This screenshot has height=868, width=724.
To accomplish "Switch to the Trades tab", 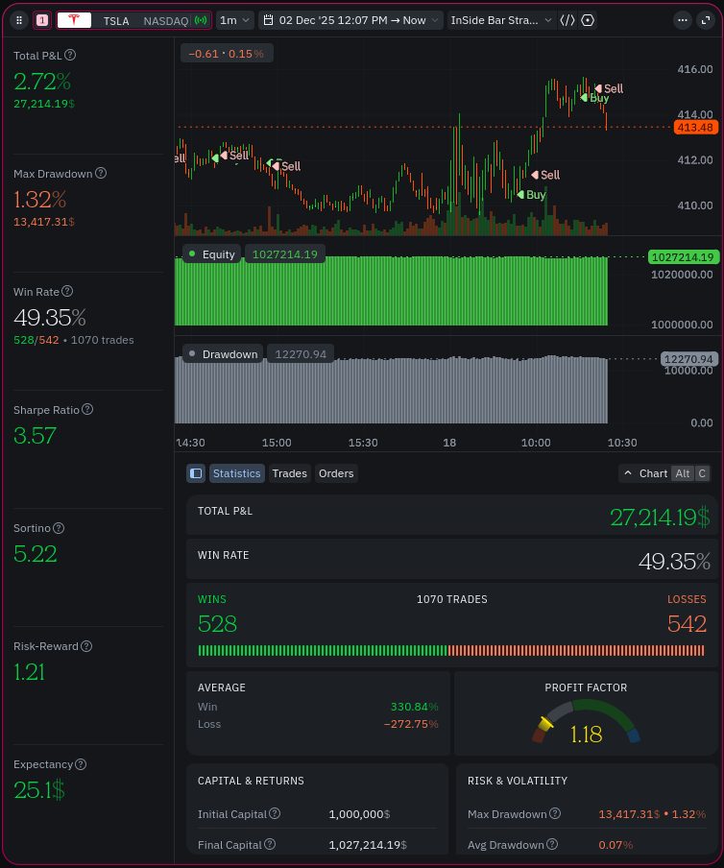I will [x=289, y=473].
